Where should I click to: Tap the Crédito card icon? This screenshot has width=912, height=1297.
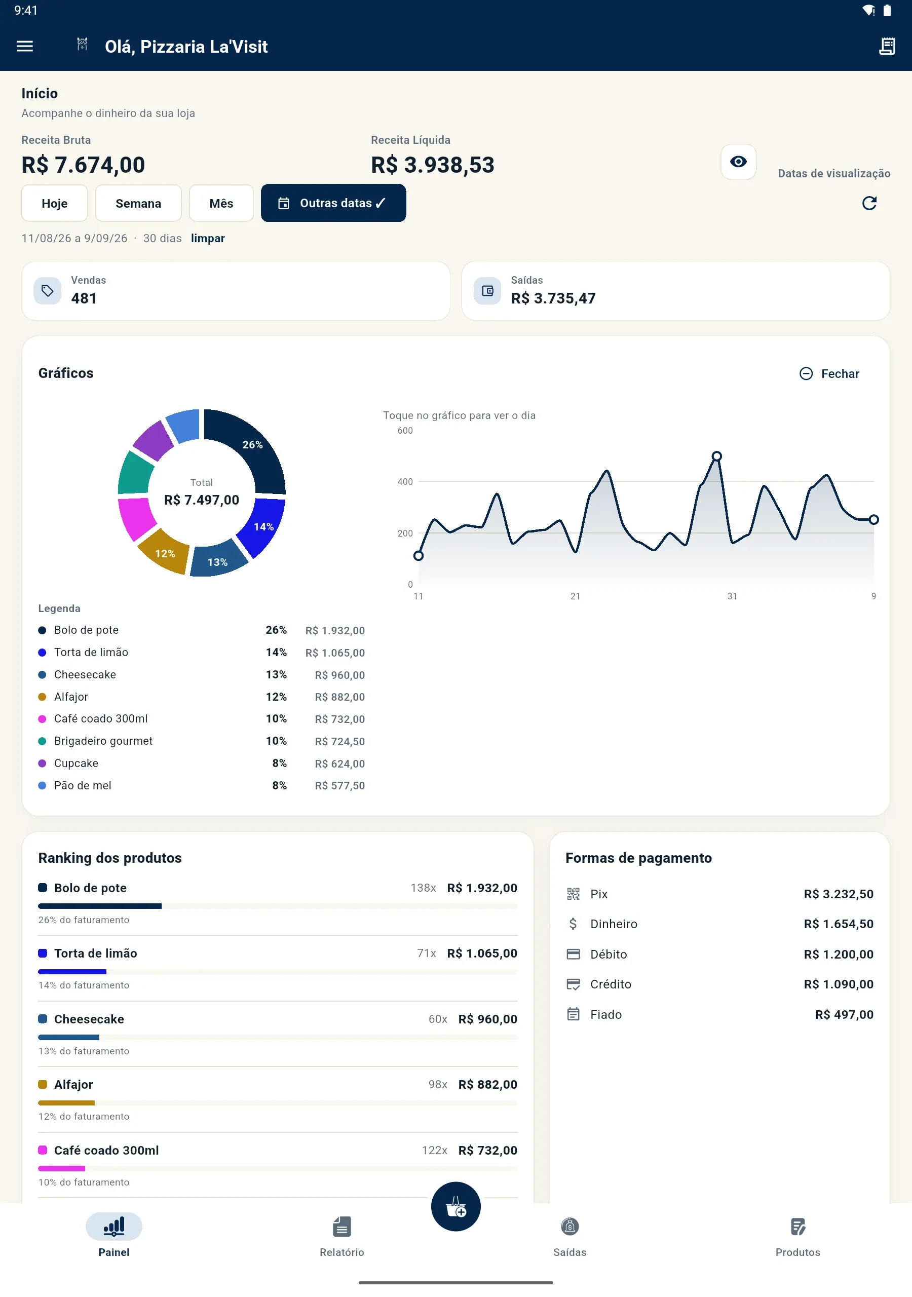pyautogui.click(x=573, y=984)
